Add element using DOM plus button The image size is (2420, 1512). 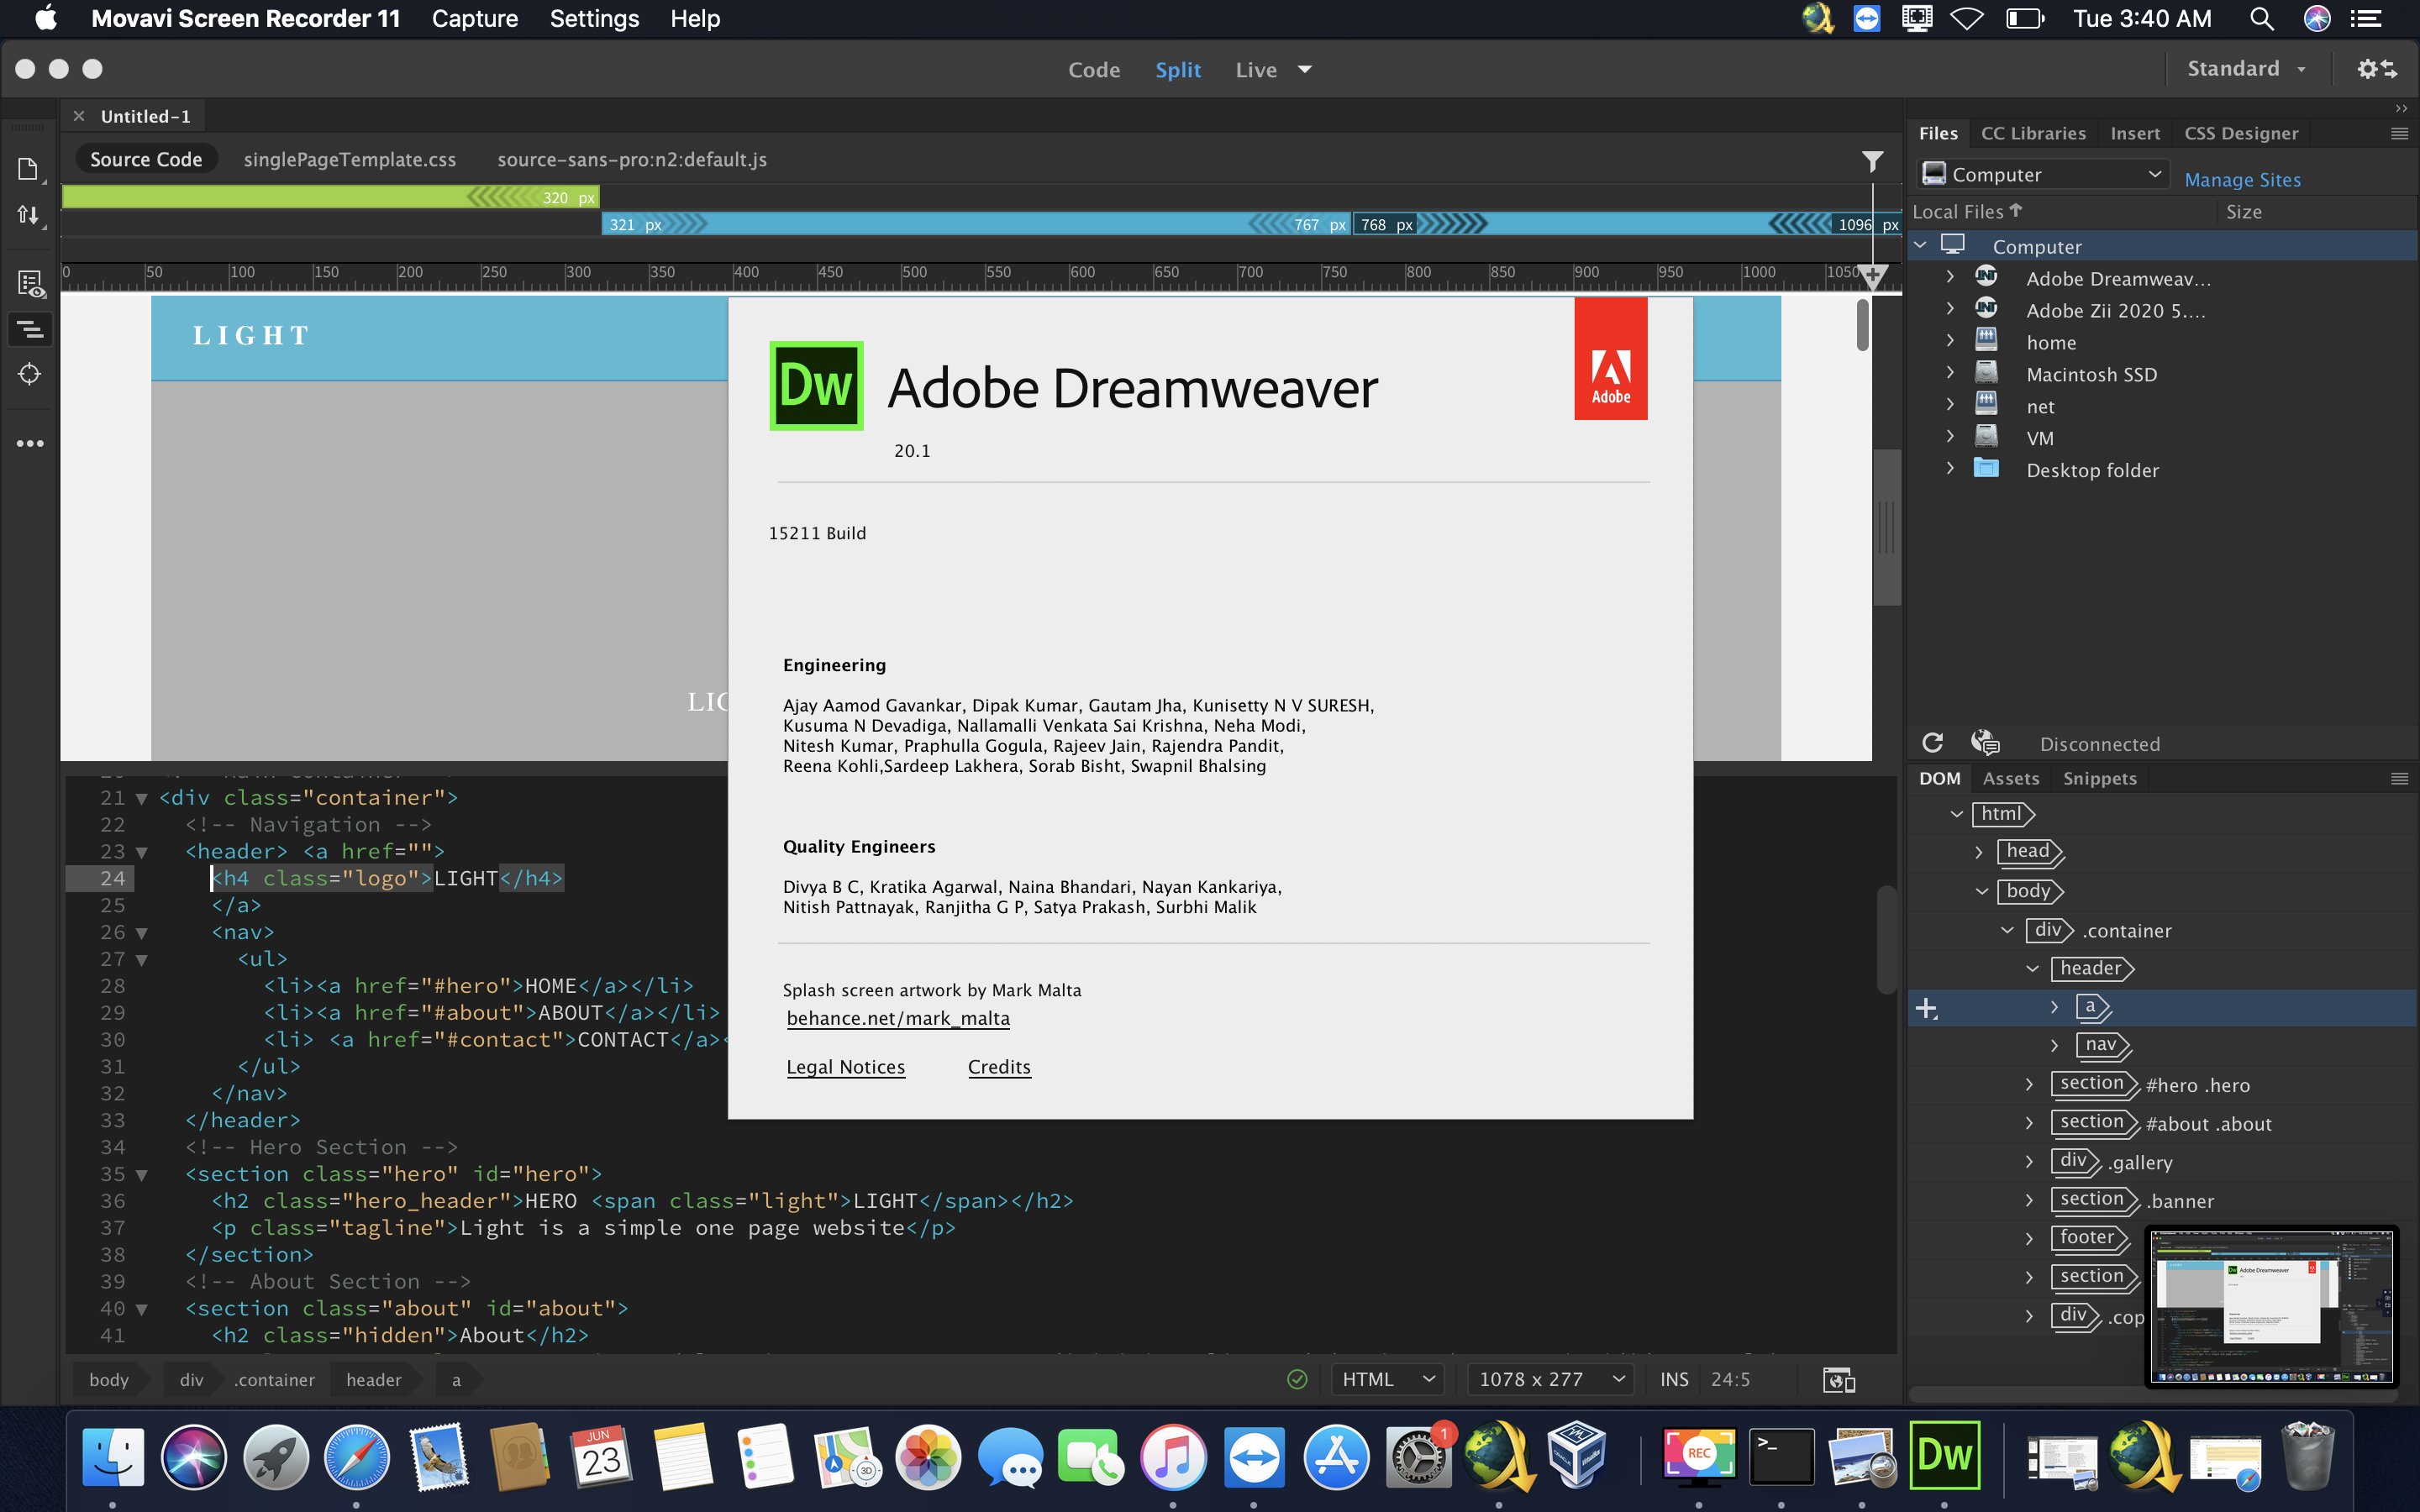click(1926, 1008)
